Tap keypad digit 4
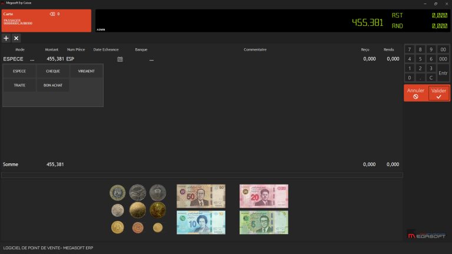Viewport: 452px width, 254px height. click(410, 59)
